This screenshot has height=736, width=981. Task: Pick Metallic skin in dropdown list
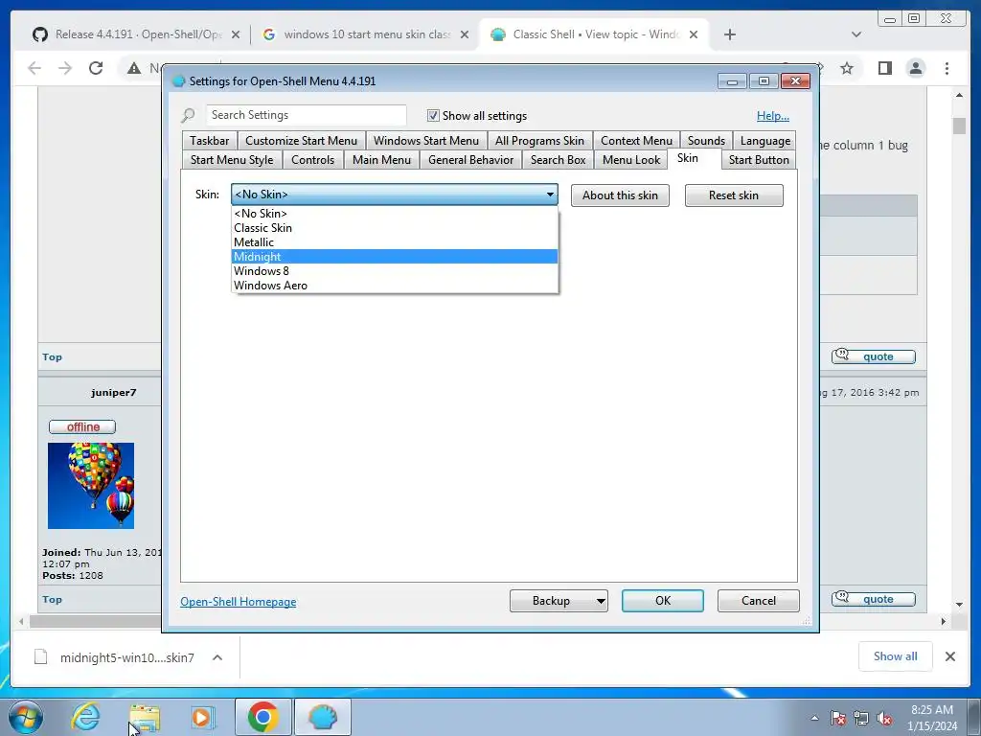click(x=394, y=242)
